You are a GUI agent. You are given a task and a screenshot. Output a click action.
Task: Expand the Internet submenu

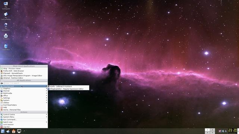[x=24, y=91]
